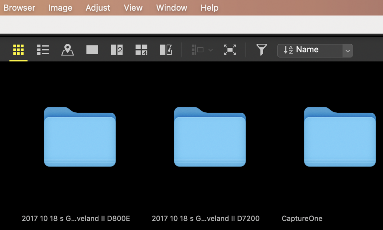Click the 'CaptureOne' folder name
Screen dimensions: 383x230
pyautogui.click(x=302, y=219)
